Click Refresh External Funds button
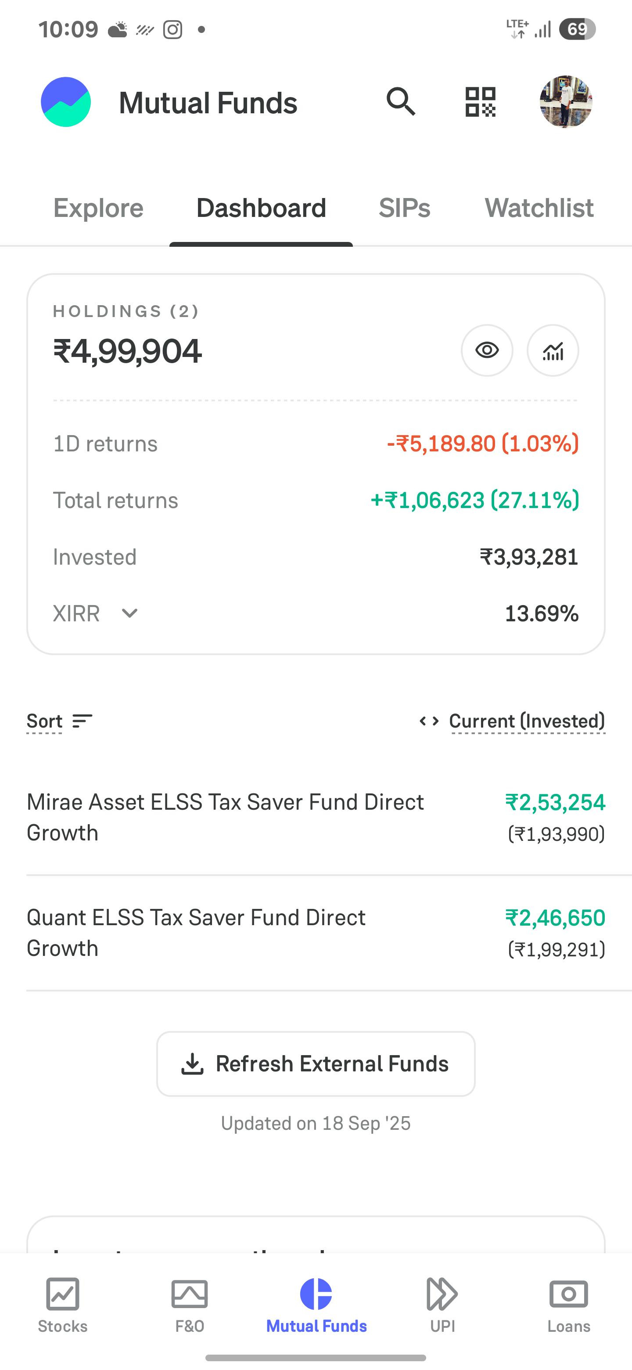 tap(316, 1064)
